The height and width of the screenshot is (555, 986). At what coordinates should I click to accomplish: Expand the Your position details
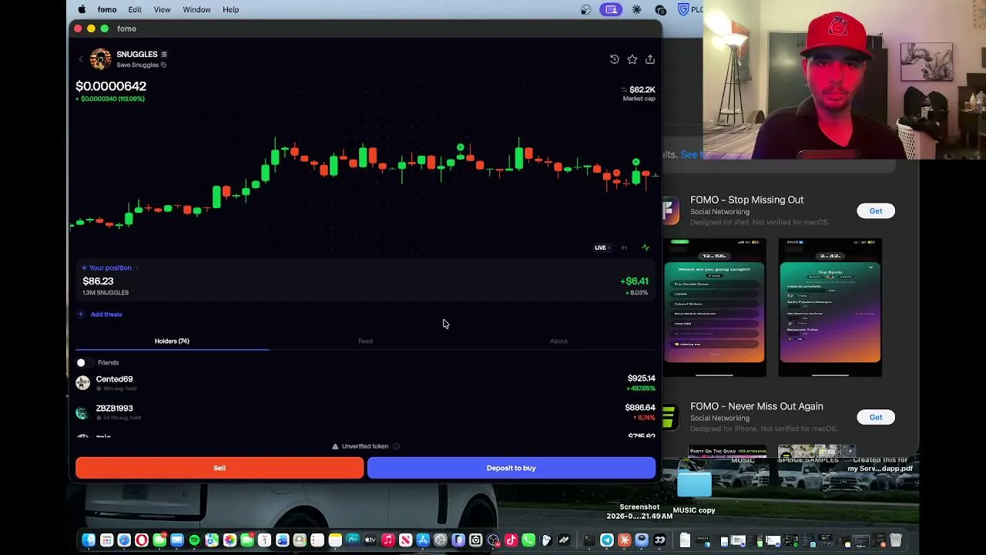coord(110,267)
